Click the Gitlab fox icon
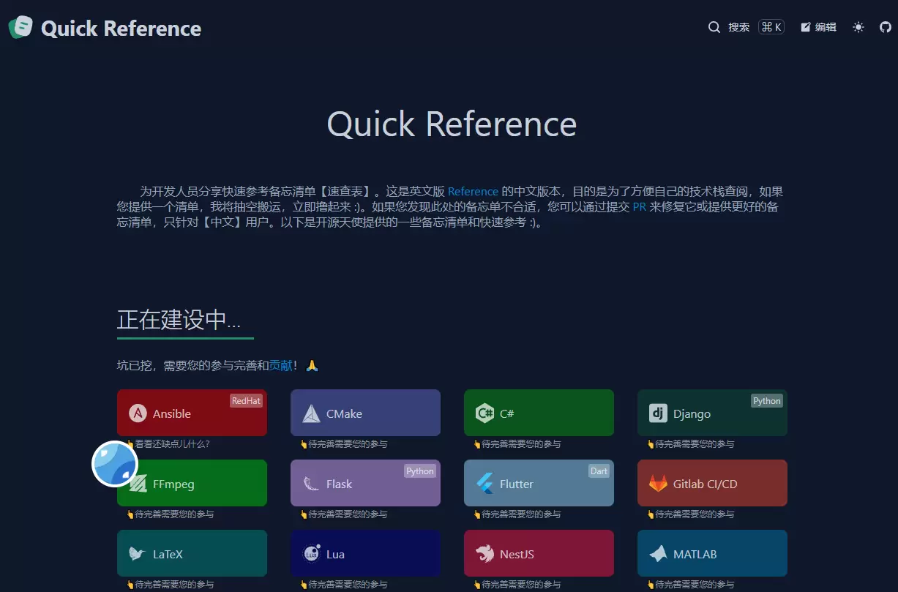898x592 pixels. pyautogui.click(x=658, y=484)
